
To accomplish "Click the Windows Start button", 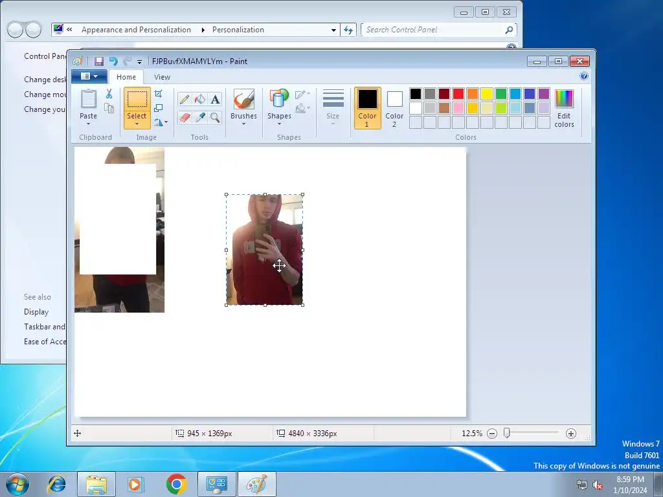I will click(17, 484).
